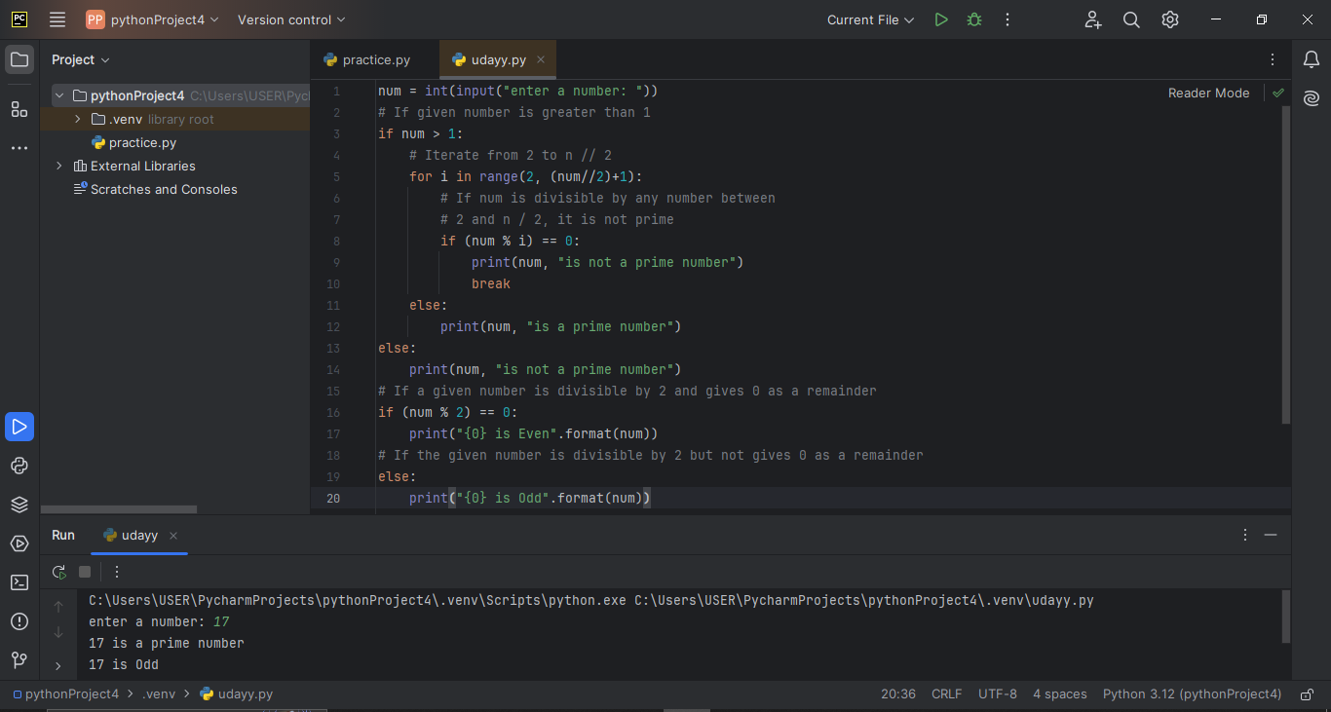
Task: Open Python Packages tool window
Action: tap(19, 466)
